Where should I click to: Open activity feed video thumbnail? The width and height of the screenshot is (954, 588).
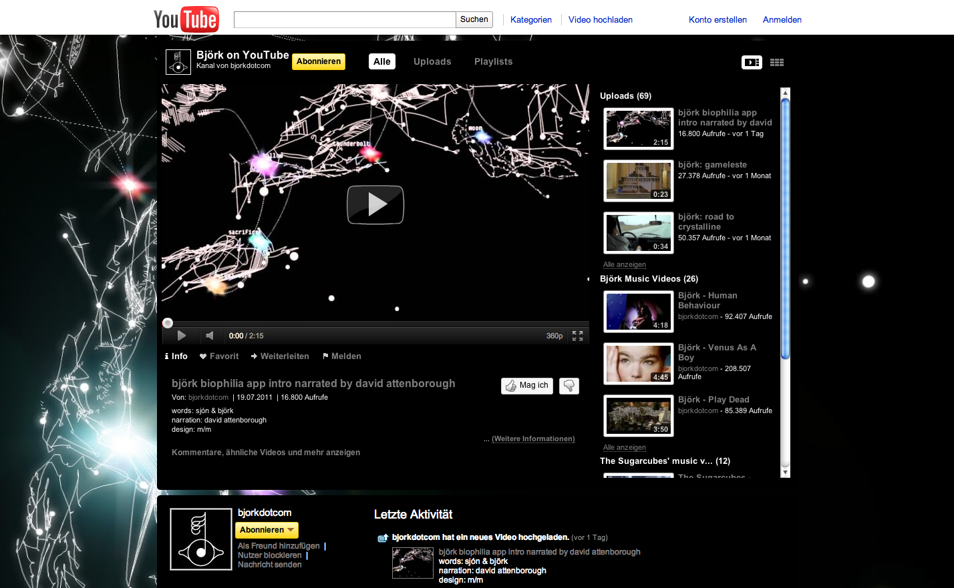coord(413,563)
